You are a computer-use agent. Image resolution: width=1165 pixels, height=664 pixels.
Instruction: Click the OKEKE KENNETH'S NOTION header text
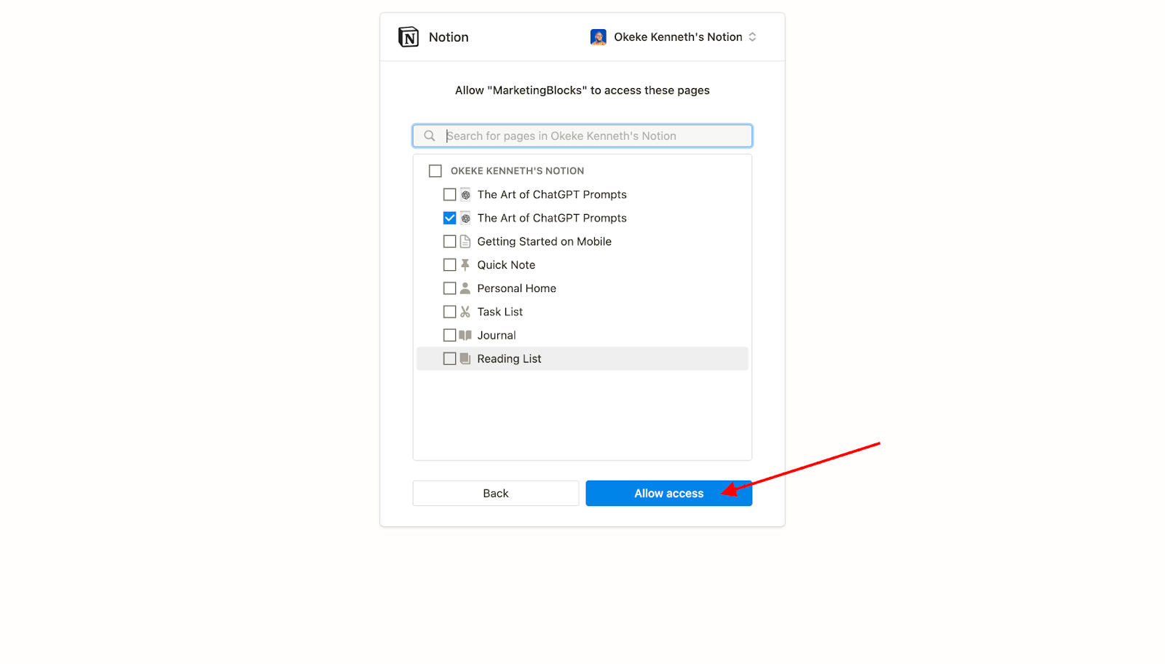coord(517,171)
